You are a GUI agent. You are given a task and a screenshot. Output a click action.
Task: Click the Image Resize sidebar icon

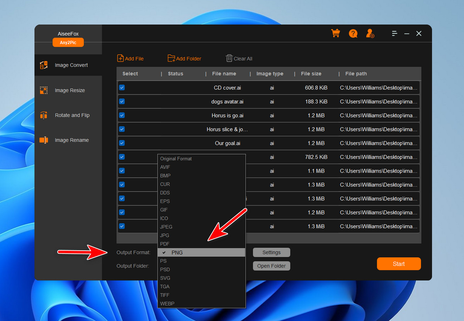44,90
